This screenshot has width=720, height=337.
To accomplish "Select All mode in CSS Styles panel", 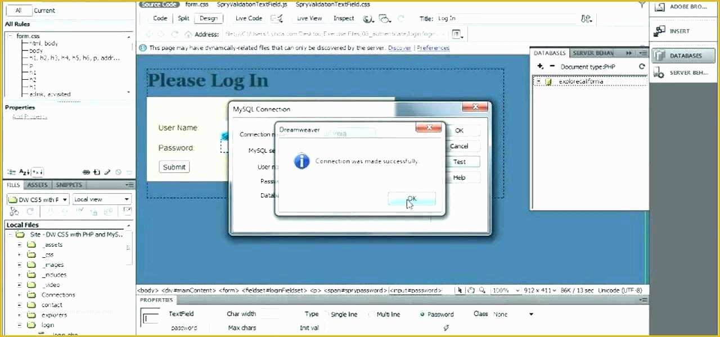I will click(x=19, y=10).
